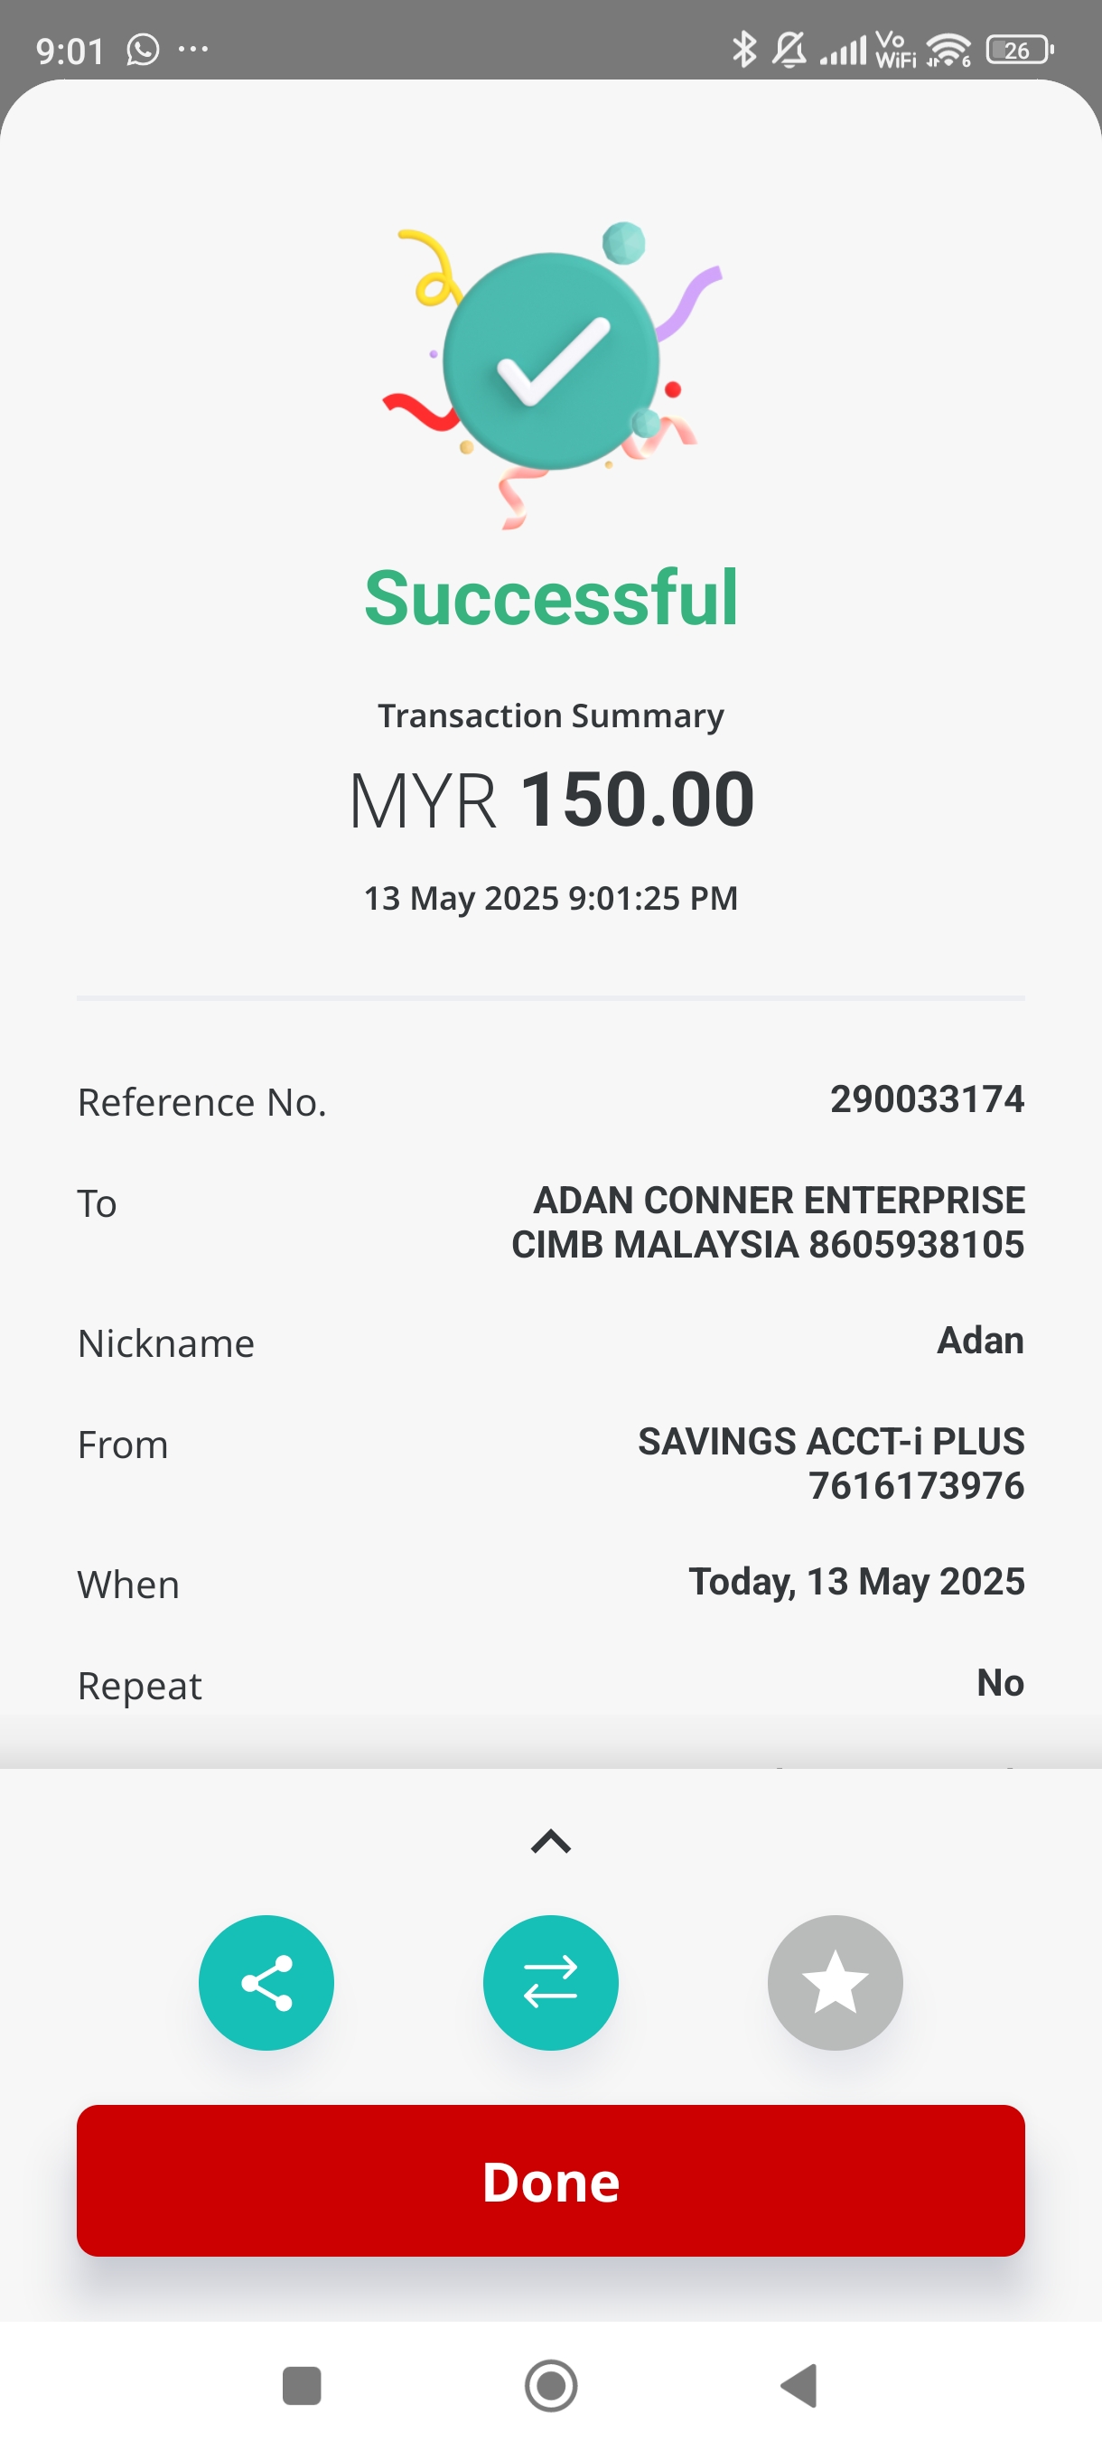Tap the grey favourite star icon
The image size is (1102, 2450).
[x=835, y=1982]
